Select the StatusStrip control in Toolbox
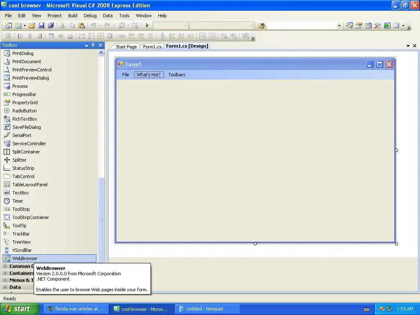420x315 pixels. click(x=50, y=168)
